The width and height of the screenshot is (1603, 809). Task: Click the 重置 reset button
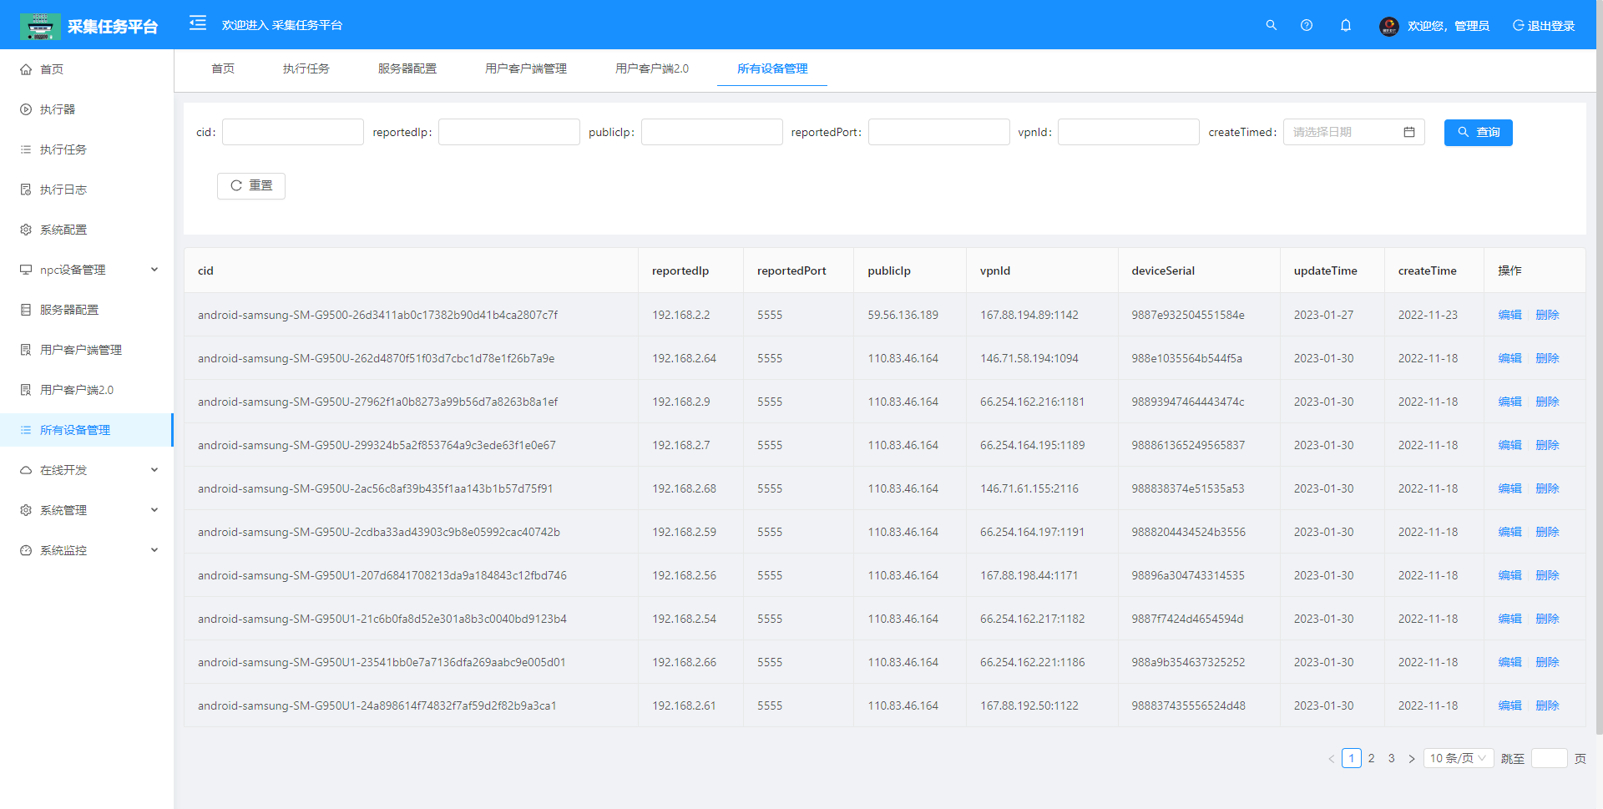251,185
